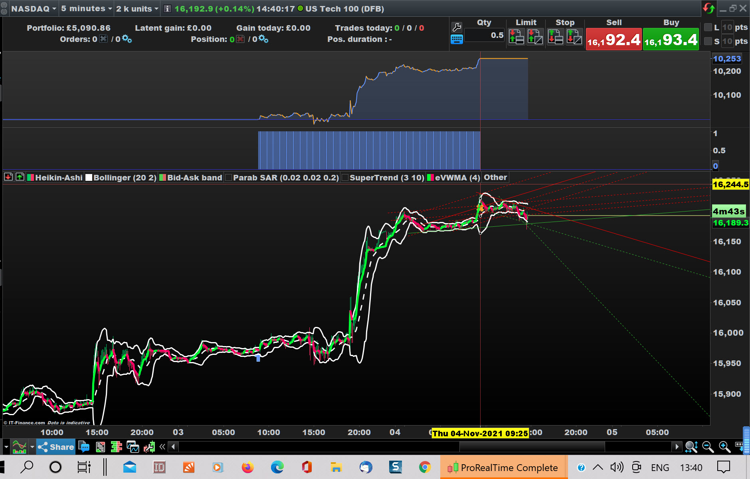750x479 pixels.
Task: Click the 16,189.3 current price label
Action: coord(730,223)
